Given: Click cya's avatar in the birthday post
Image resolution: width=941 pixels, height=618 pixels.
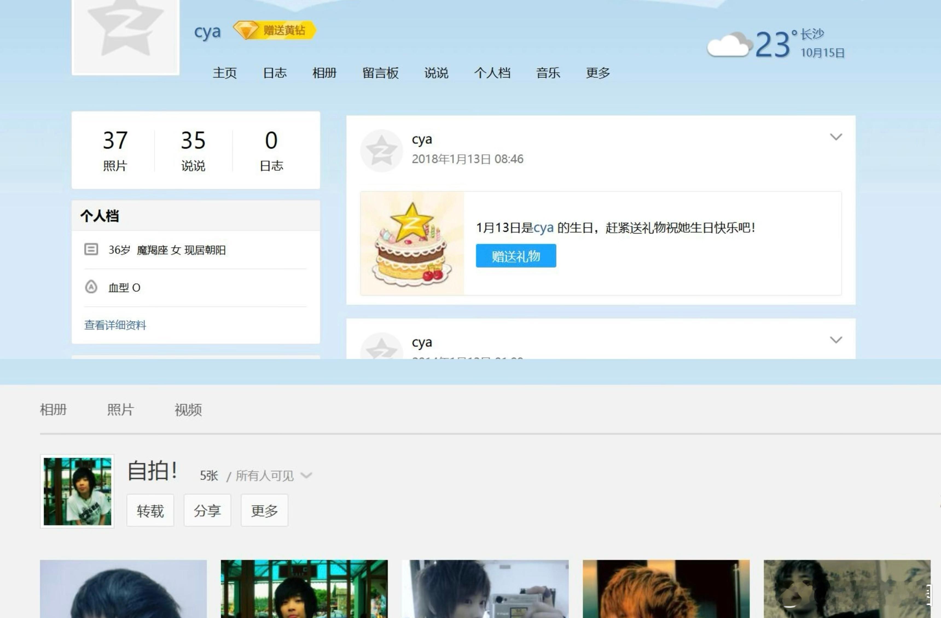Looking at the screenshot, I should coord(382,151).
